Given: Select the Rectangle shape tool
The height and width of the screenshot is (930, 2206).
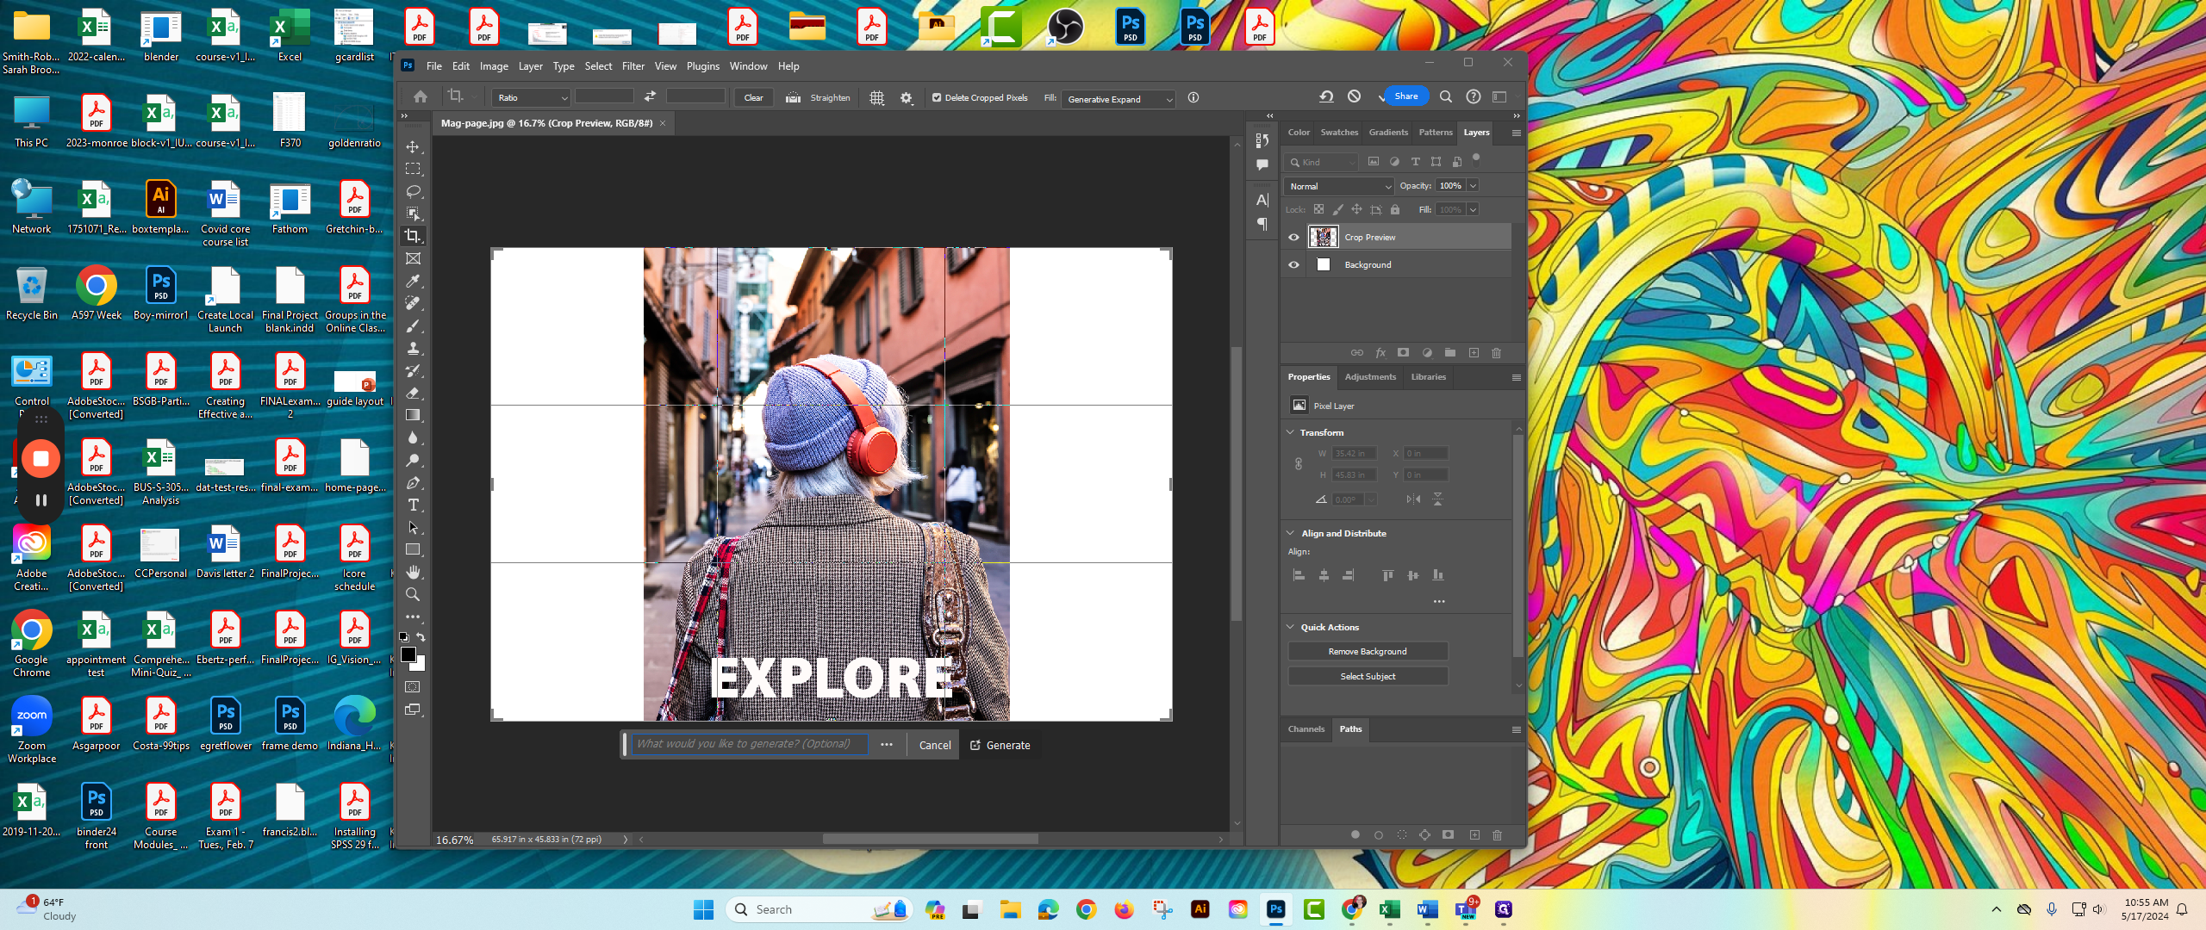Looking at the screenshot, I should 413,549.
